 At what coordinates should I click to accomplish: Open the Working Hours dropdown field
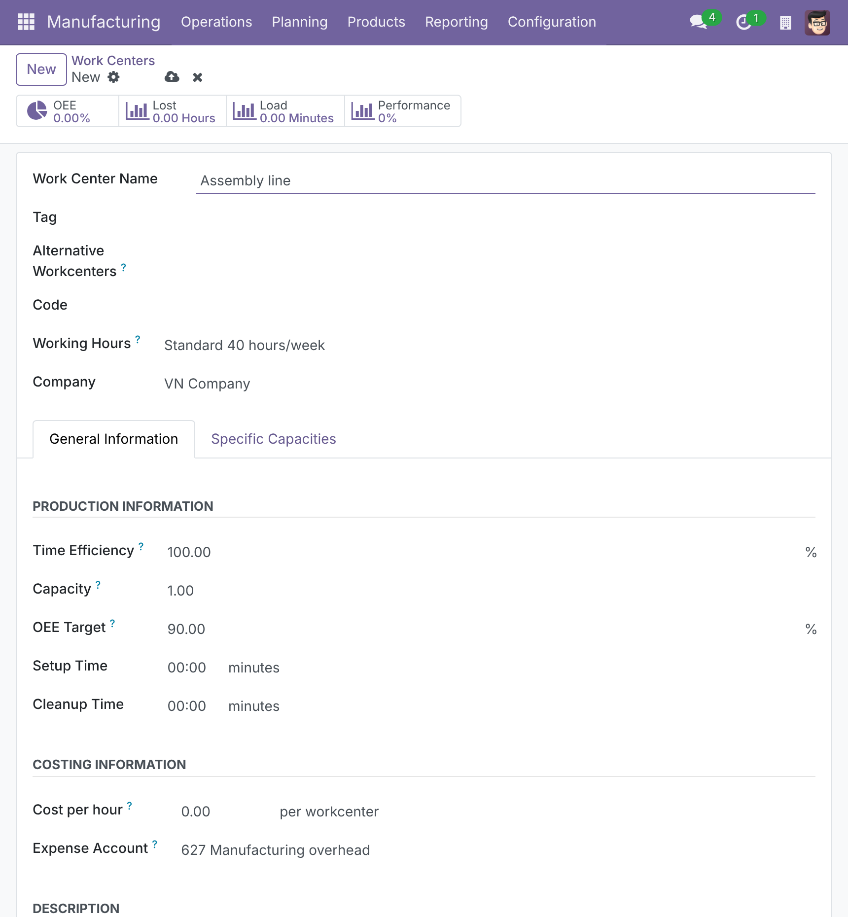tap(489, 345)
